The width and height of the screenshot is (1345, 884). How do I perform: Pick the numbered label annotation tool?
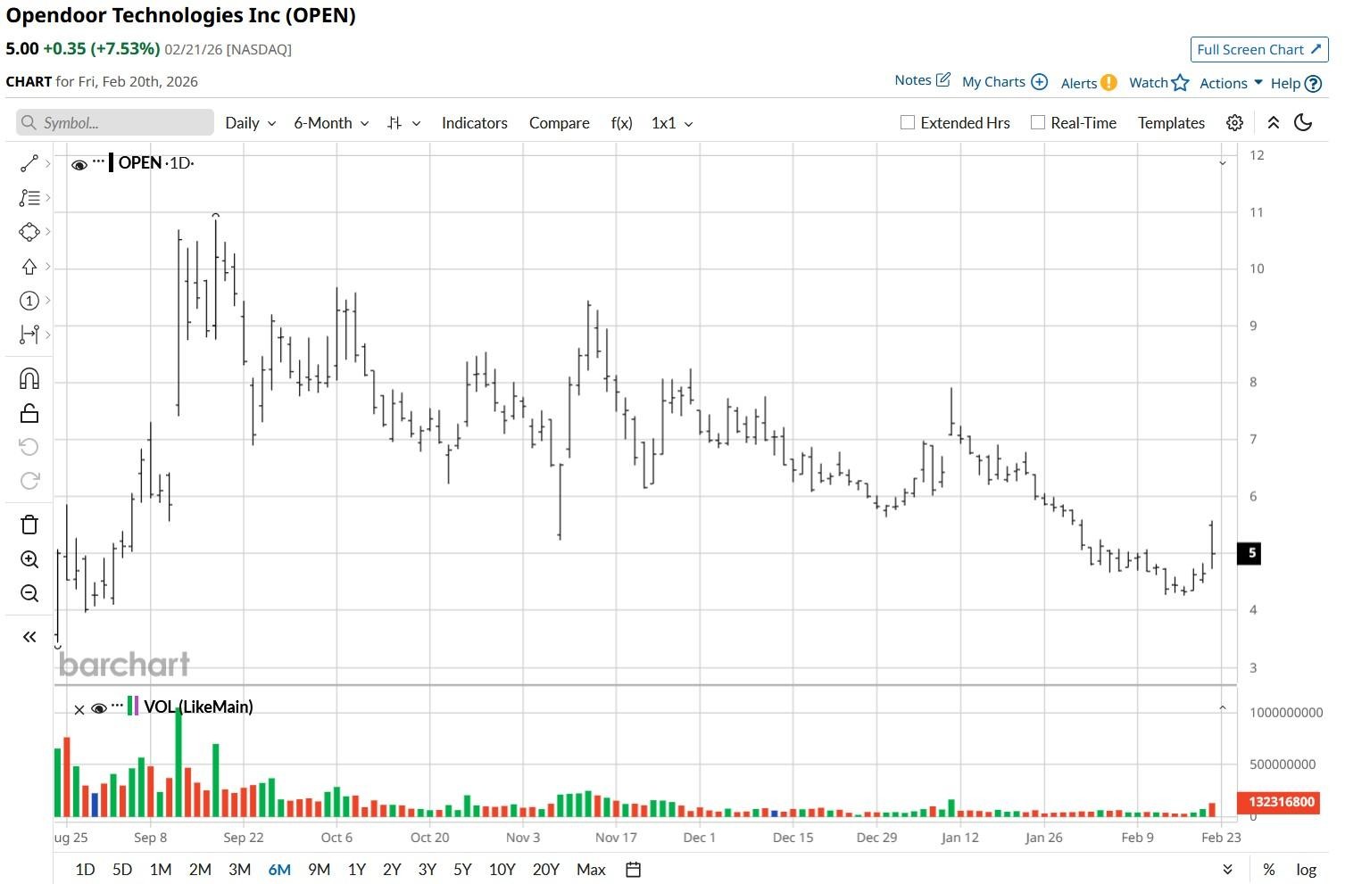(x=29, y=301)
